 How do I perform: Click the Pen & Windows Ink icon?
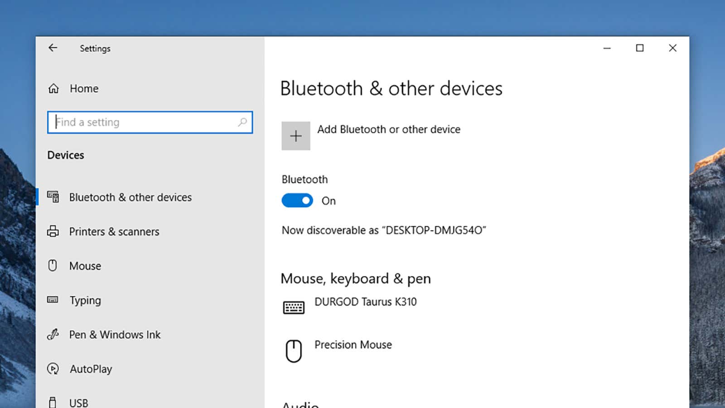point(53,335)
